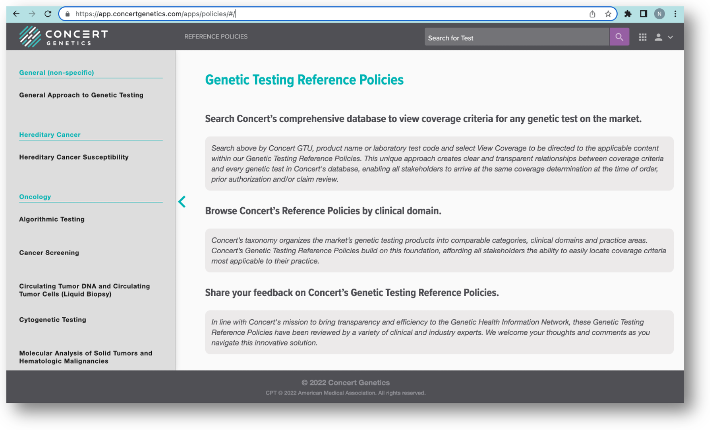This screenshot has height=430, width=710.
Task: Open the Cancer Screening policy
Action: coord(49,252)
